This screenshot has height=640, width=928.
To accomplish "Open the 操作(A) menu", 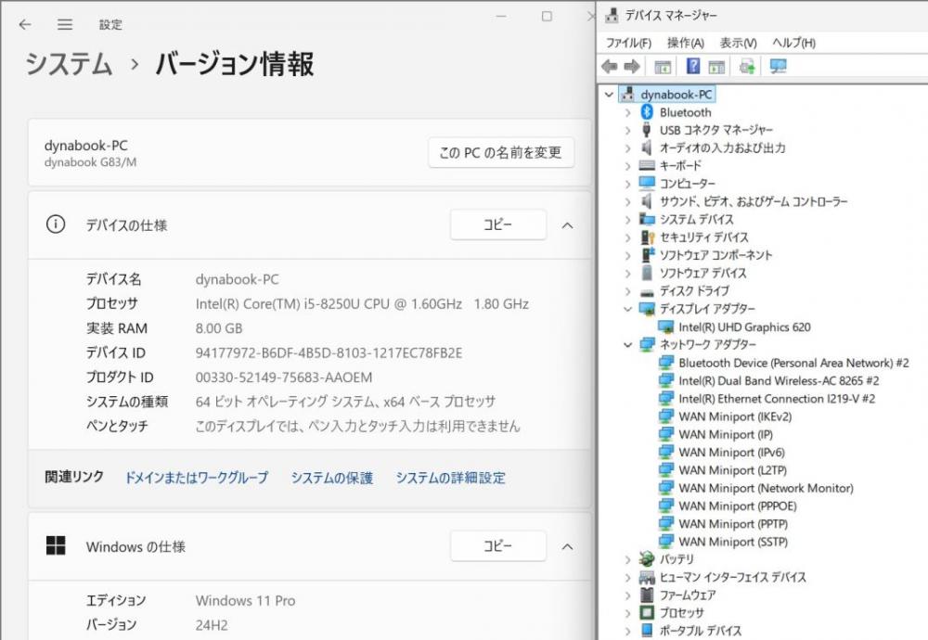I will pos(686,43).
